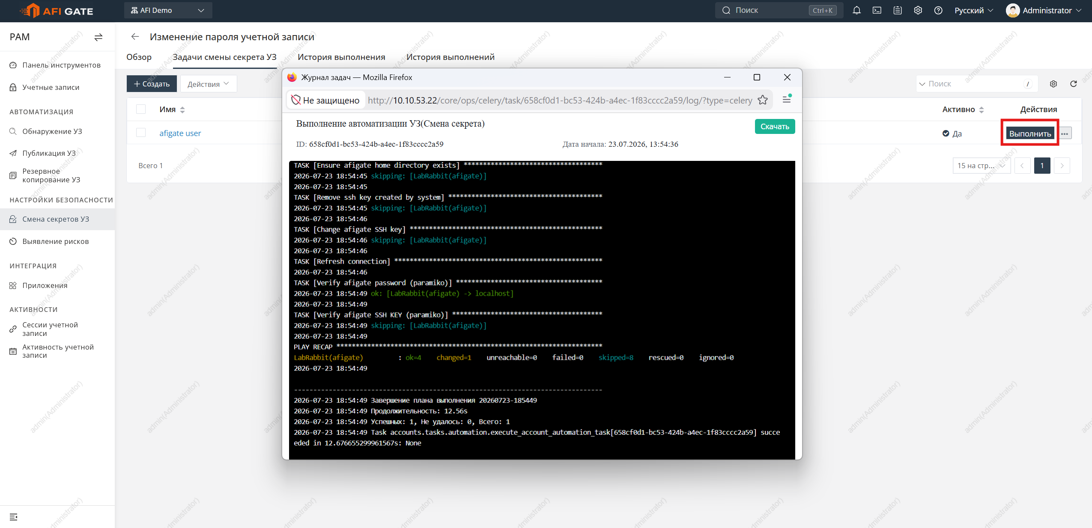Sort by Активно column arrows
Viewport: 1092px width, 528px height.
(x=982, y=110)
